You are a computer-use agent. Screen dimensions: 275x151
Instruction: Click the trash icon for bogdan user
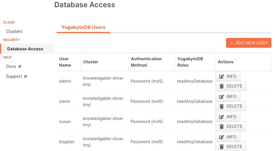coord(222,146)
